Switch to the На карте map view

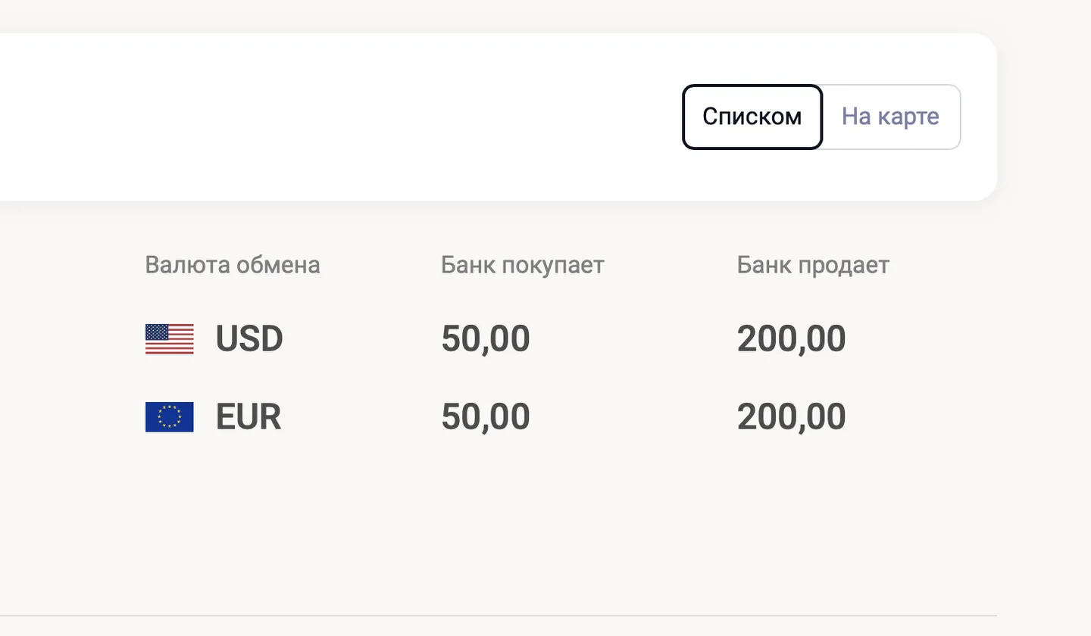890,117
